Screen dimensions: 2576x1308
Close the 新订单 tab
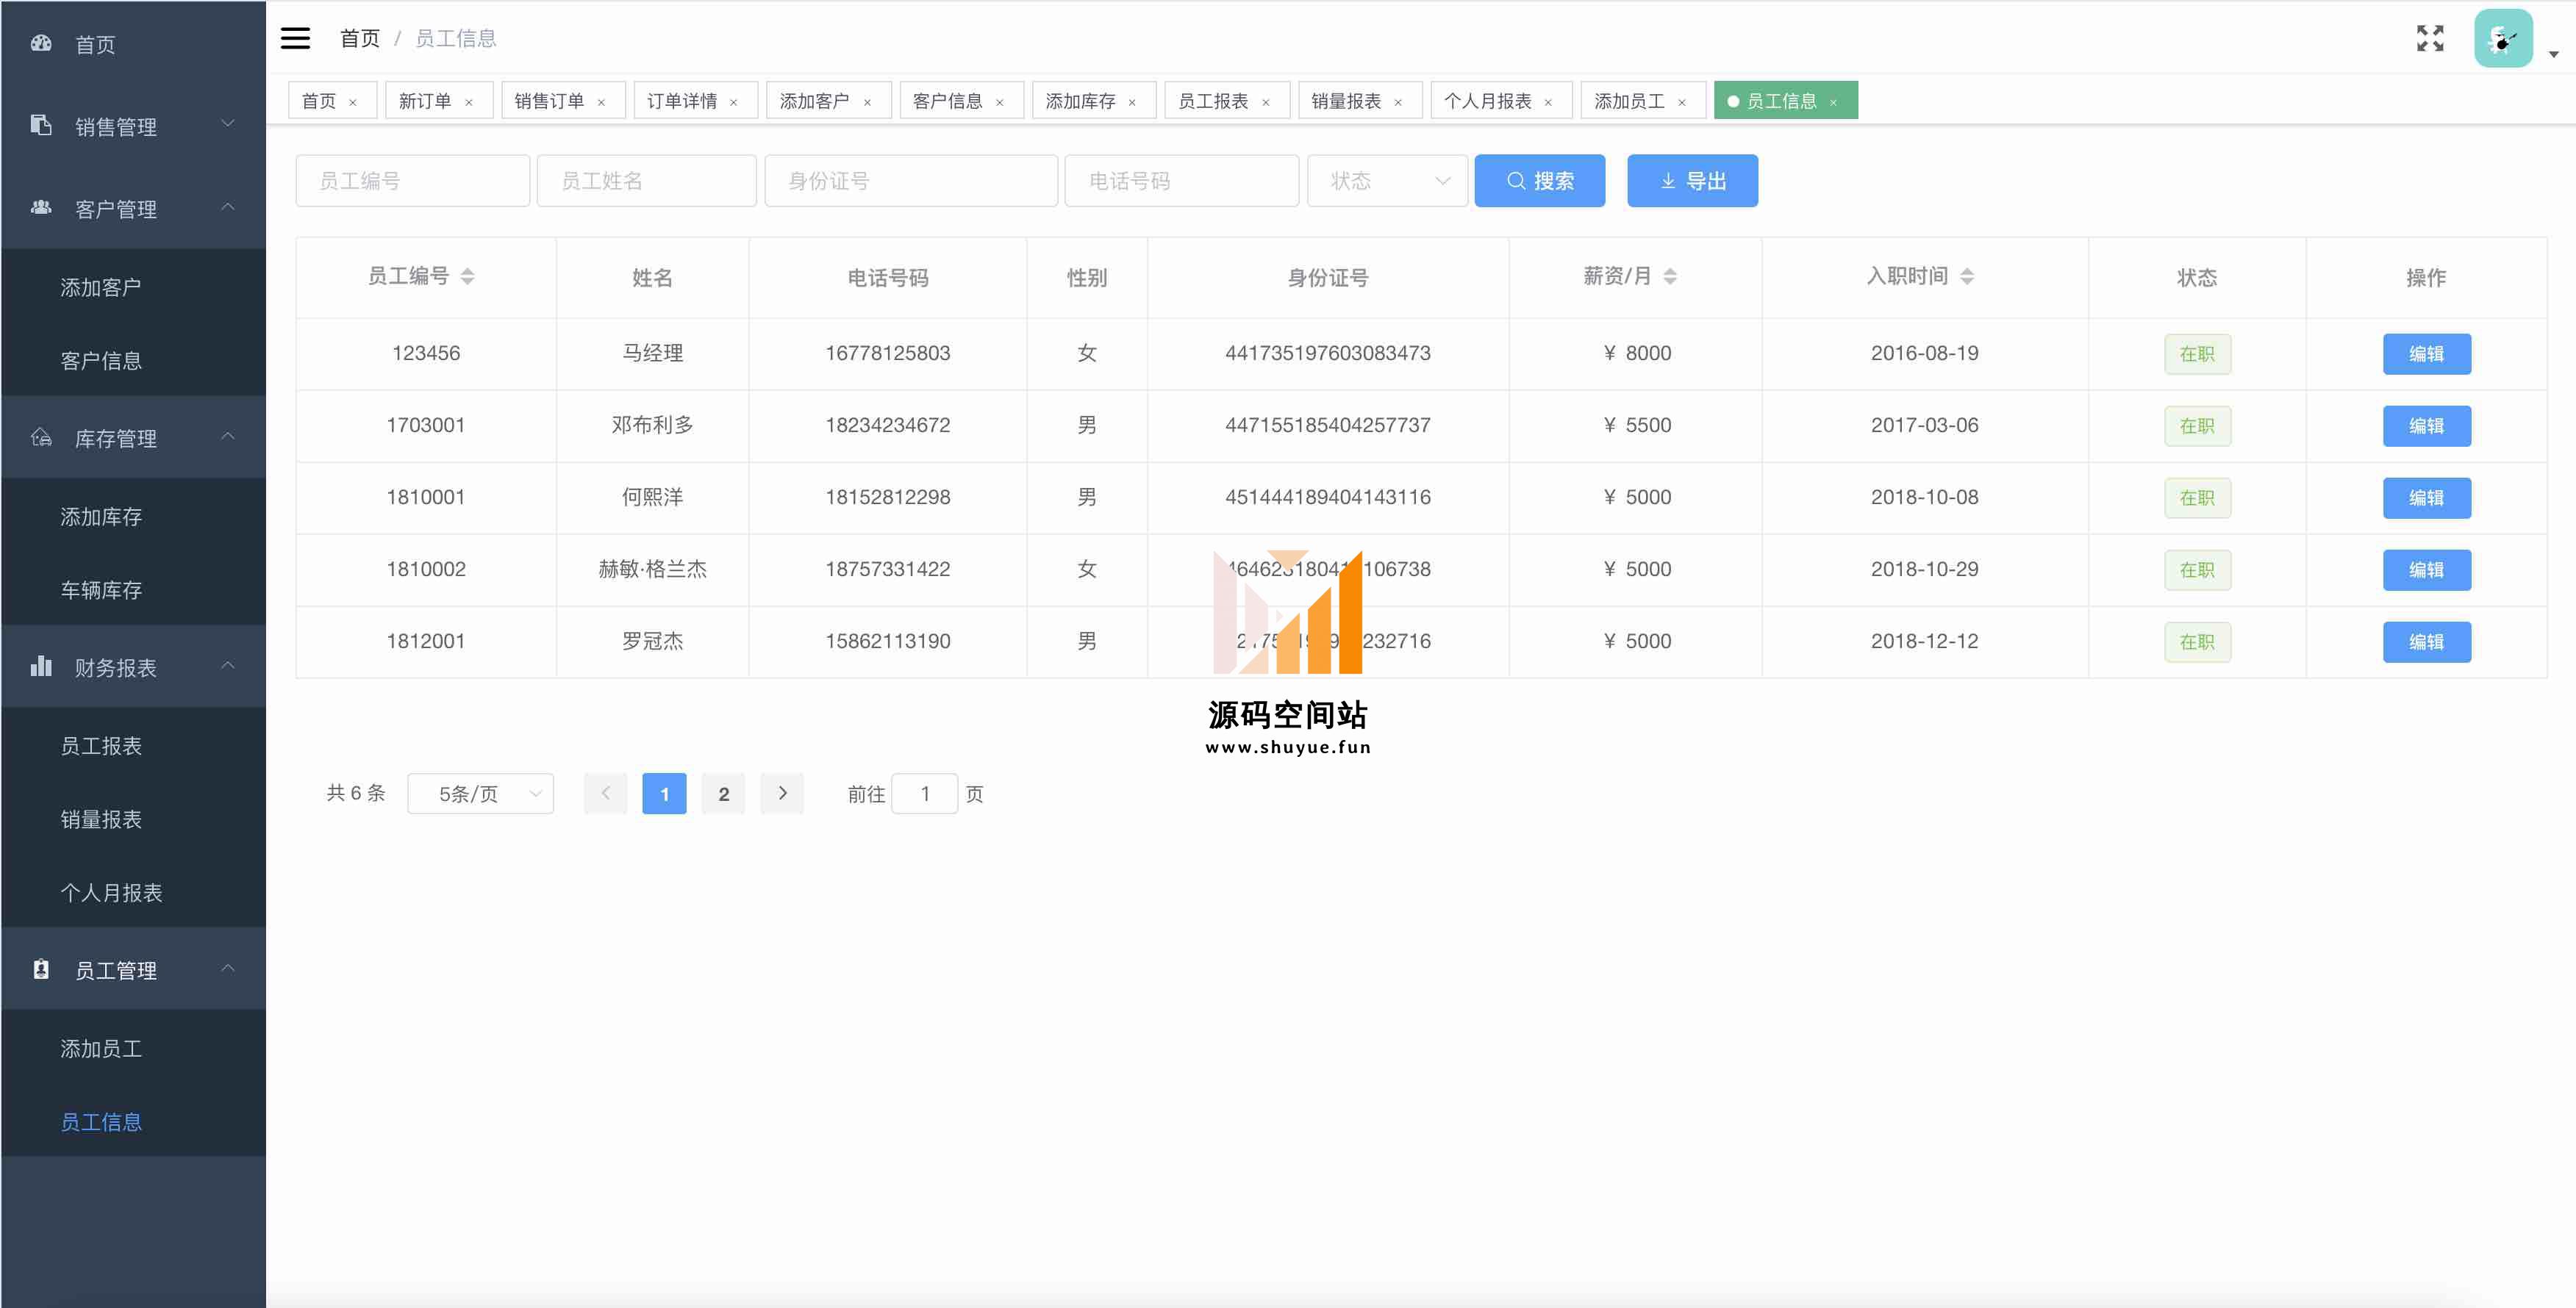coord(468,102)
